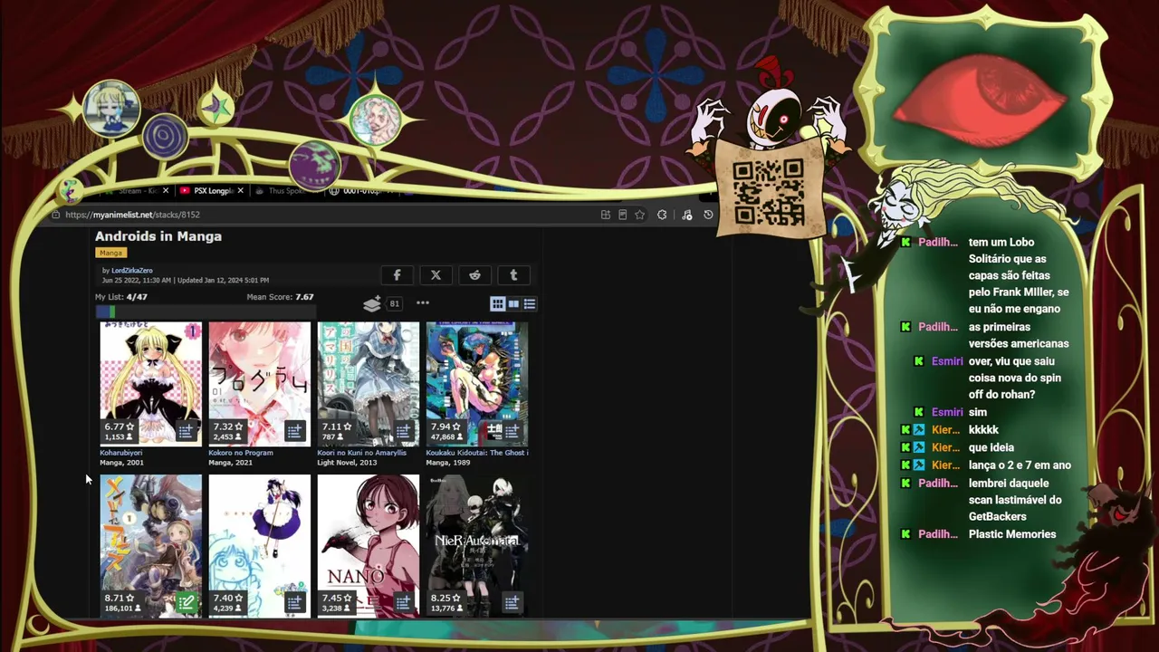Switch to the Stream browser tab
1159x652 pixels.
click(x=139, y=191)
